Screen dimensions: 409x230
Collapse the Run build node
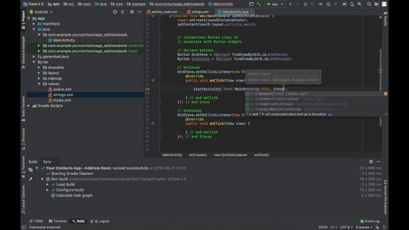pos(42,179)
